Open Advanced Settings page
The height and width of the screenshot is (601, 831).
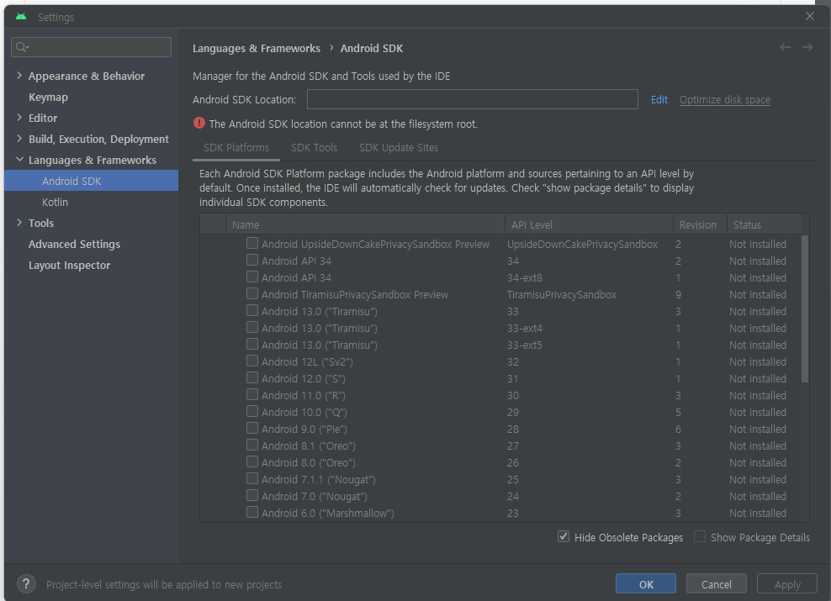tap(74, 244)
